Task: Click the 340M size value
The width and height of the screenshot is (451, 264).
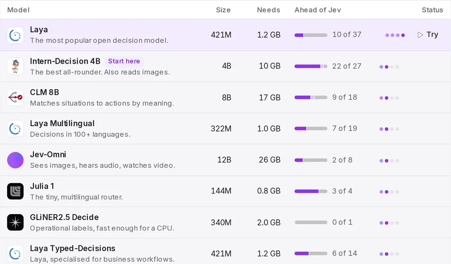Action: (x=221, y=222)
